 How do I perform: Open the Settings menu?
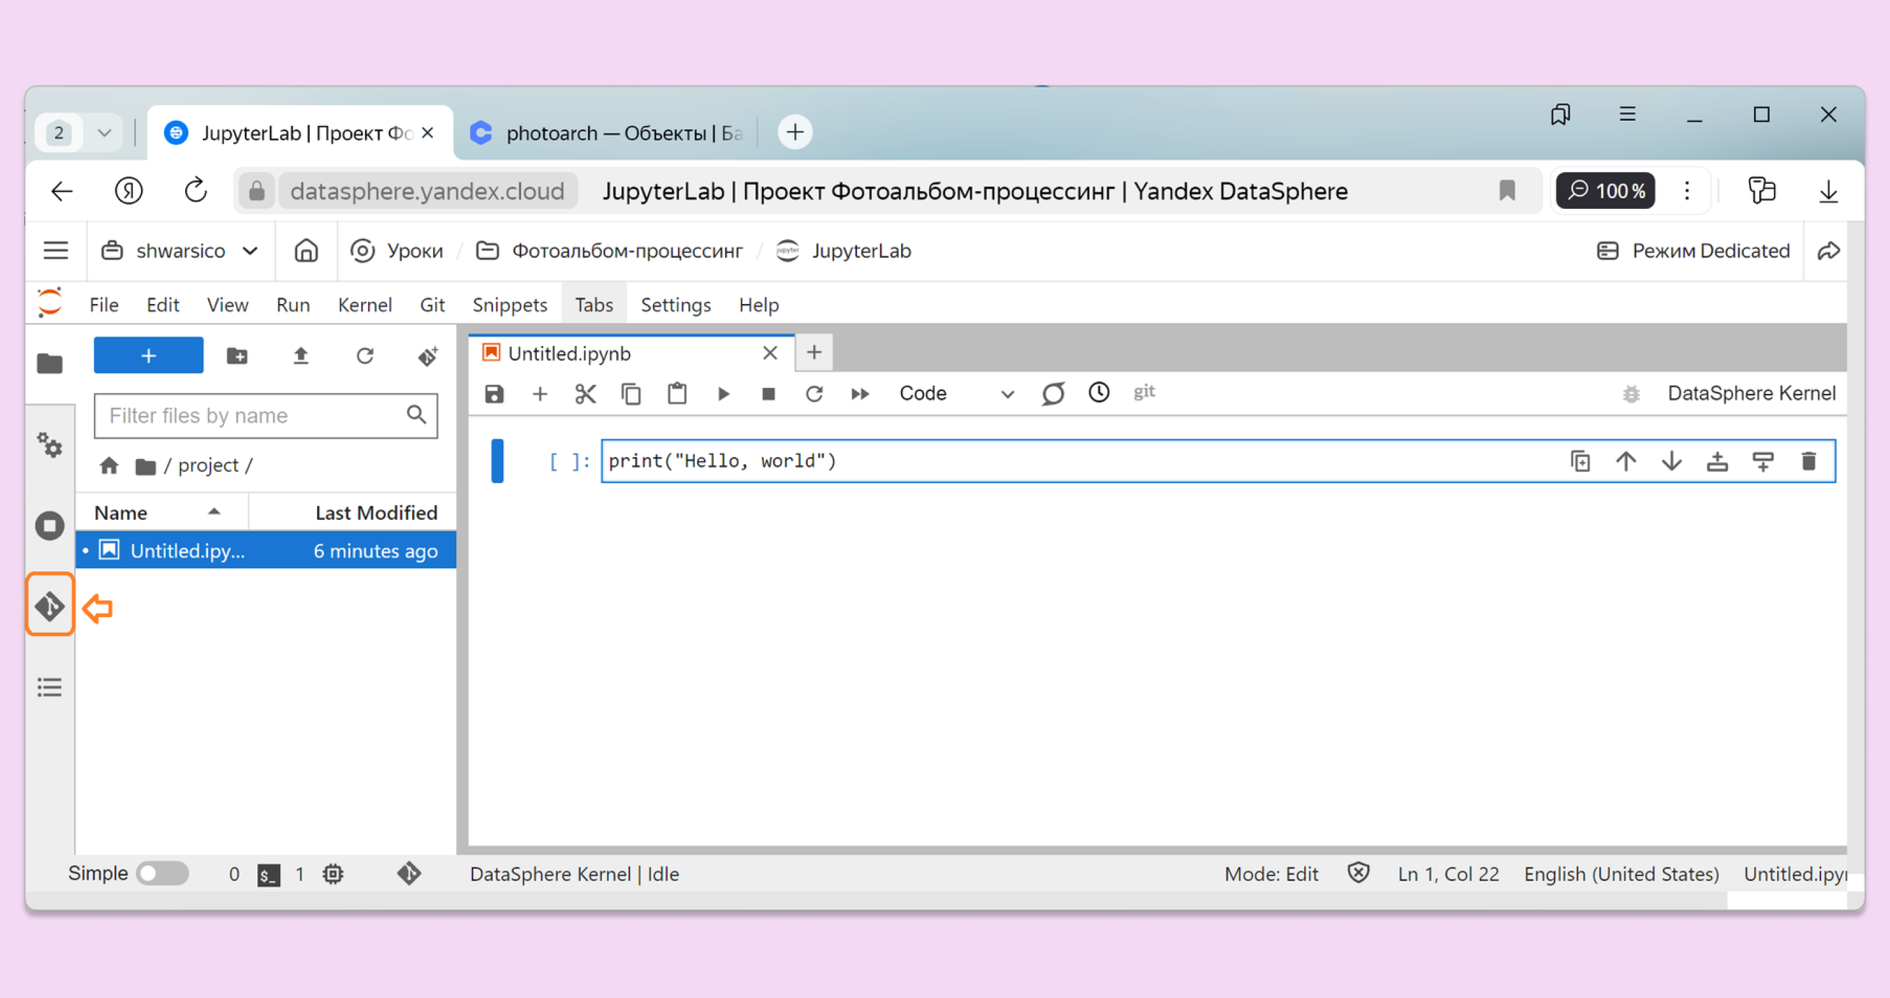[676, 305]
